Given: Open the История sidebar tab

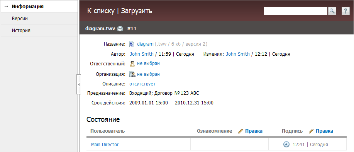Looking at the screenshot, I should (x=39, y=30).
